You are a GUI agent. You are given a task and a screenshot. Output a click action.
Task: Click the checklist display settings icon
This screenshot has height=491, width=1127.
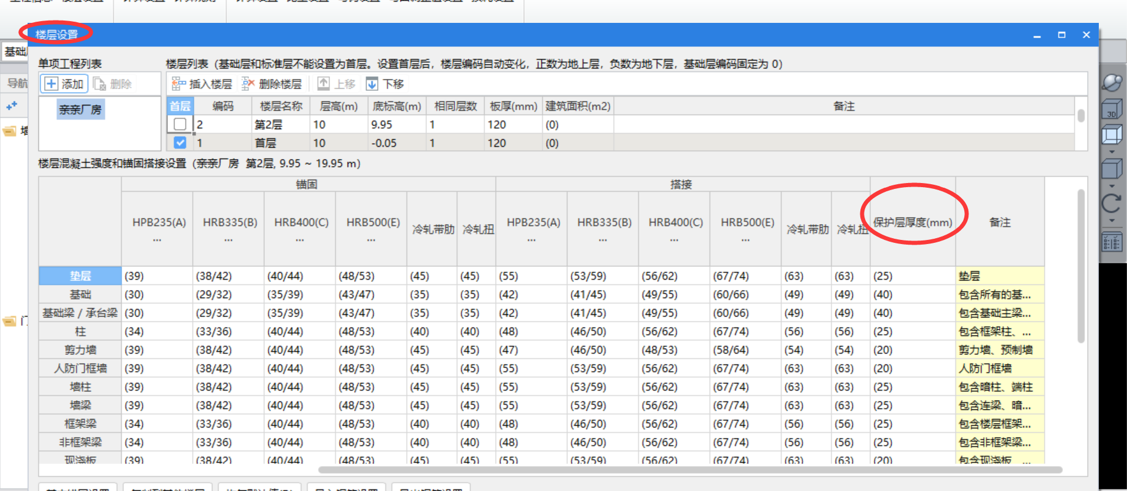pyautogui.click(x=1112, y=242)
